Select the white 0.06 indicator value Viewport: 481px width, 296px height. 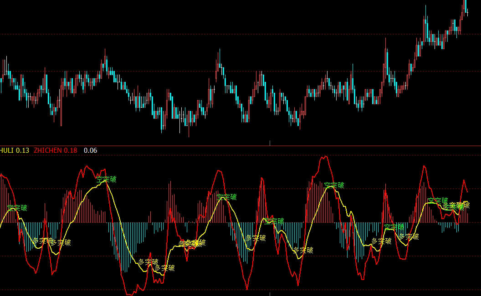pyautogui.click(x=91, y=151)
